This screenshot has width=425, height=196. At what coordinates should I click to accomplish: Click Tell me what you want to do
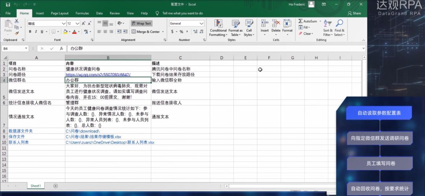coord(183,13)
